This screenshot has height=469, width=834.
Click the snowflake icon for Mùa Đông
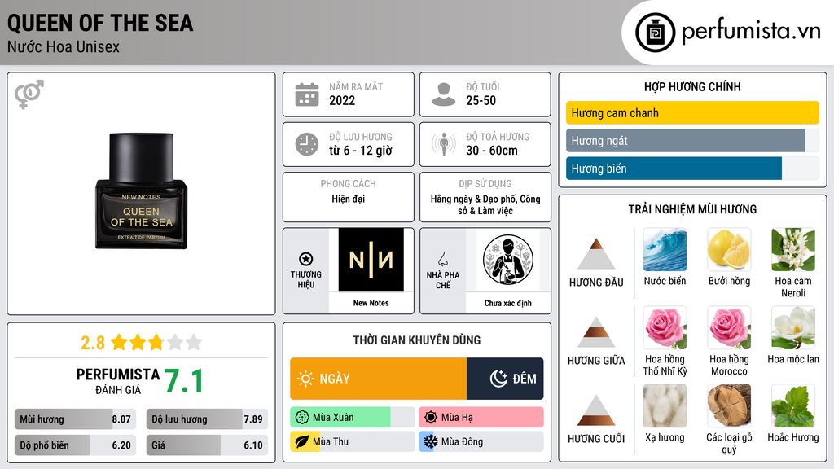tap(431, 441)
